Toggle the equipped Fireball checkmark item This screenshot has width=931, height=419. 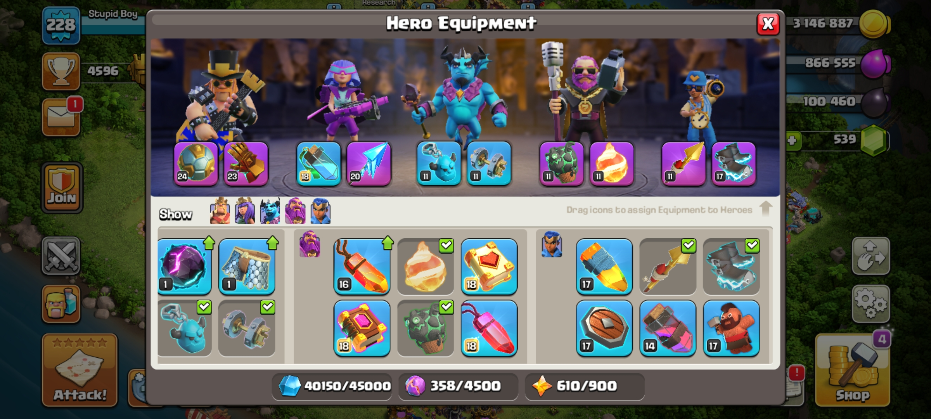(x=426, y=267)
